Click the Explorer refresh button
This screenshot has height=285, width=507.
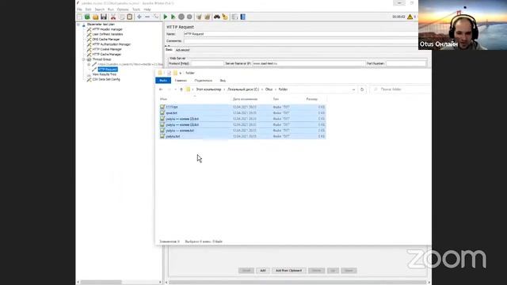pos(362,89)
